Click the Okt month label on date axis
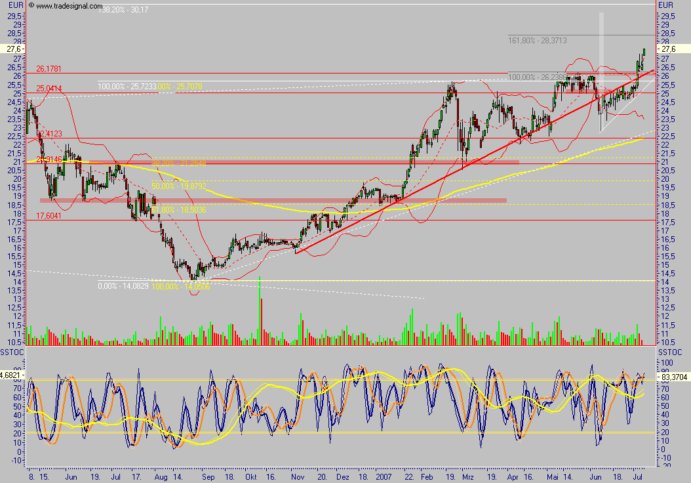The width and height of the screenshot is (691, 483). click(x=251, y=477)
